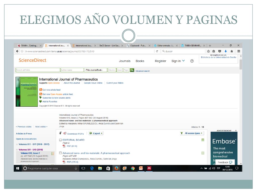Switch to the FAMA+, Catálogo tab
This screenshot has height=193, width=257.
click(x=30, y=46)
